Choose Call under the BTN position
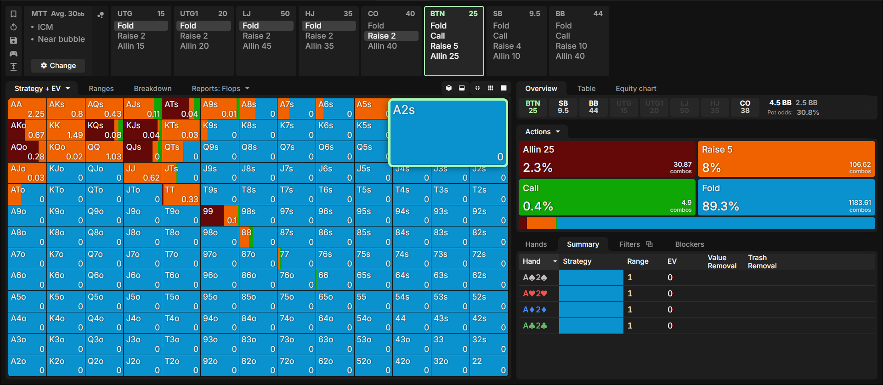This screenshot has height=385, width=883. pyautogui.click(x=437, y=36)
